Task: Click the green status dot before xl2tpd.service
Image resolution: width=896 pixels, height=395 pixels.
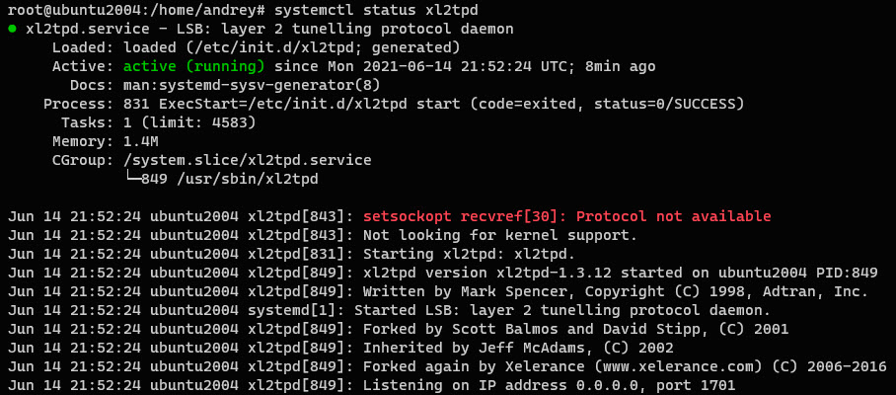Action: coord(12,30)
